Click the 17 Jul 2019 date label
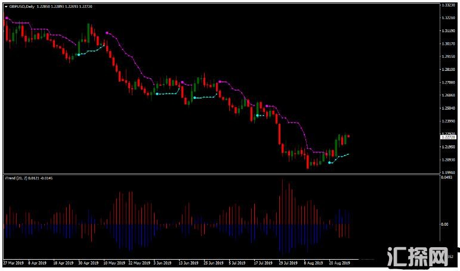Viewport: 460px width, 271px height. coord(263,263)
